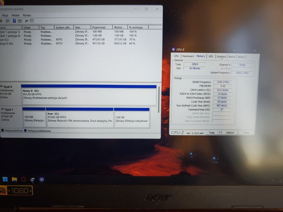Switch to the Mainboard tab in CPU-Z
Viewport: 283px width, 212px height.
(x=188, y=56)
